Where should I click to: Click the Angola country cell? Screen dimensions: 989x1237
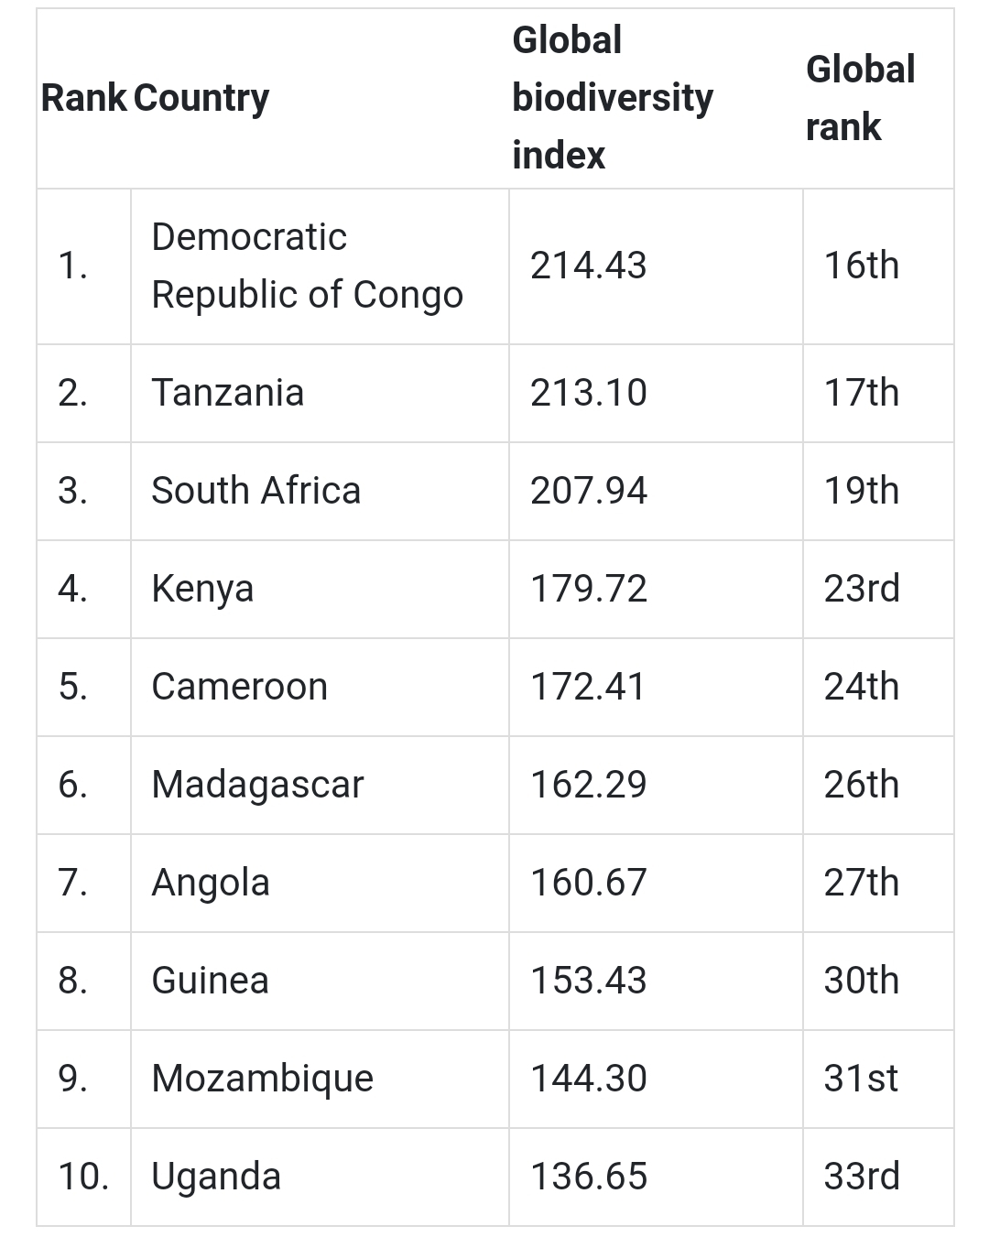click(x=211, y=883)
